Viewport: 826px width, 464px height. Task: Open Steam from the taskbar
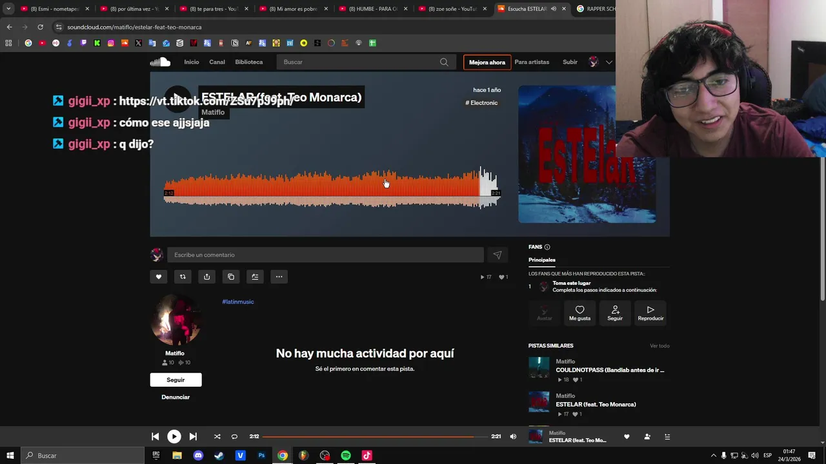pos(219,456)
